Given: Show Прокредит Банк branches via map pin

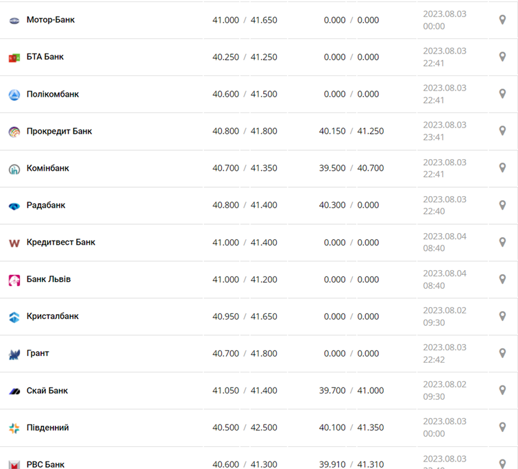Looking at the screenshot, I should coord(502,131).
